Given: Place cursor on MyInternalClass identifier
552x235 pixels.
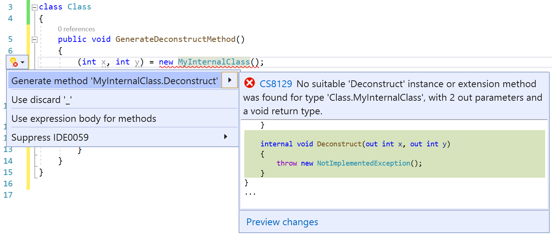Looking at the screenshot, I should coord(214,61).
